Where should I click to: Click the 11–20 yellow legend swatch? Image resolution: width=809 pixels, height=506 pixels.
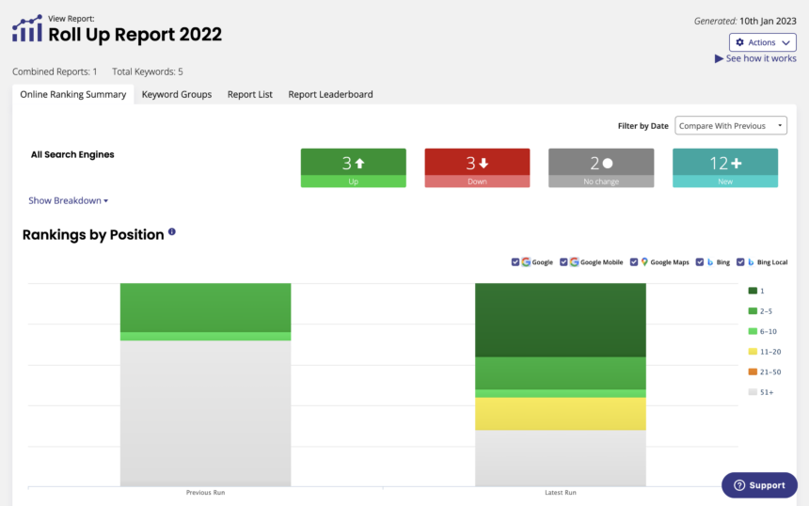pyautogui.click(x=753, y=352)
